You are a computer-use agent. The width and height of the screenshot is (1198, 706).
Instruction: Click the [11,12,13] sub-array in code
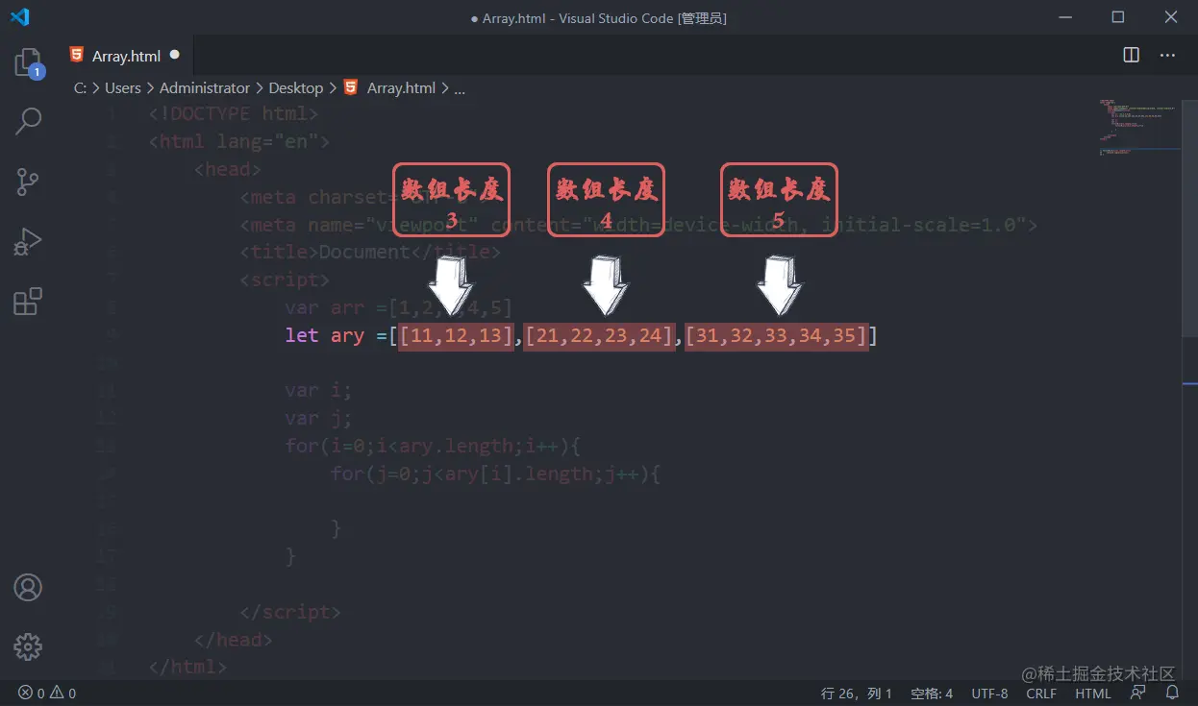pyautogui.click(x=457, y=335)
